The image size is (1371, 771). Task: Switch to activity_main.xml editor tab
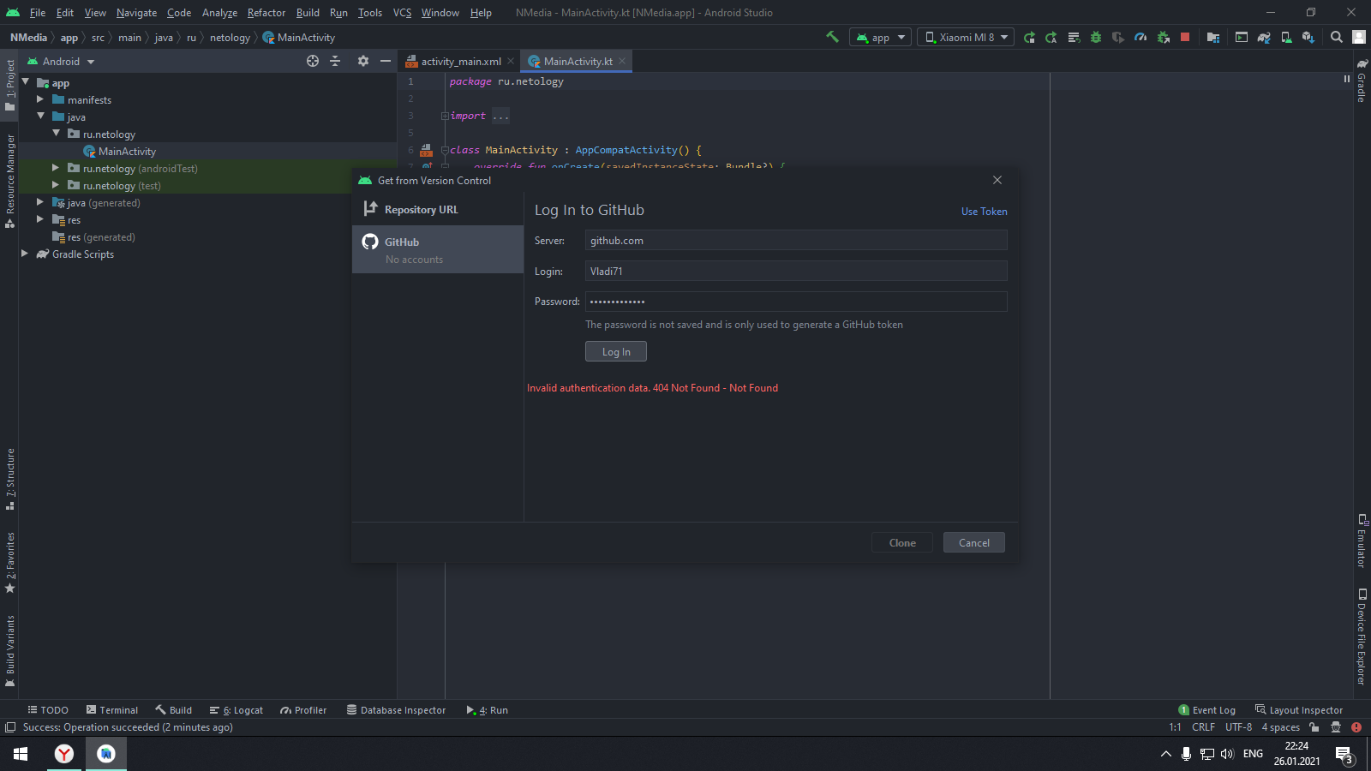[461, 62]
